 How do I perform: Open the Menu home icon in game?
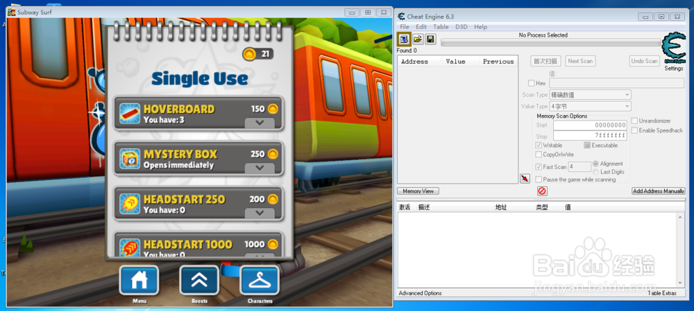pos(139,280)
